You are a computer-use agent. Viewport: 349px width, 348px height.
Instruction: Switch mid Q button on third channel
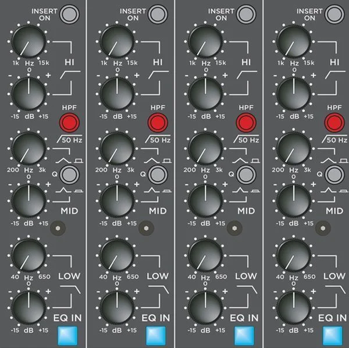246,175
